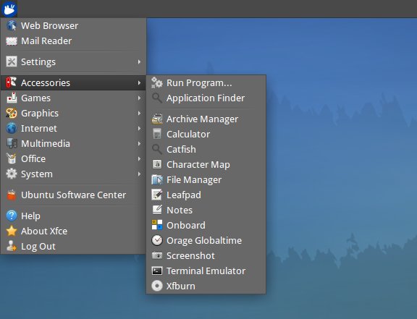Viewport: 417px width, 319px height.
Task: Click the Accessories submenu arrow
Action: point(139,82)
